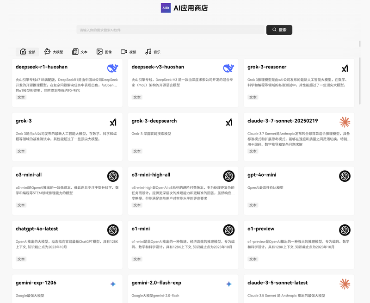Open the 视频 category tab

tap(129, 52)
